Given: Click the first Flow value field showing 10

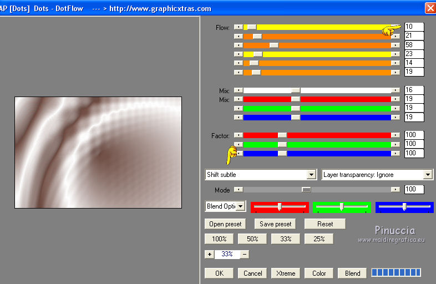Looking at the screenshot, I should (414, 27).
